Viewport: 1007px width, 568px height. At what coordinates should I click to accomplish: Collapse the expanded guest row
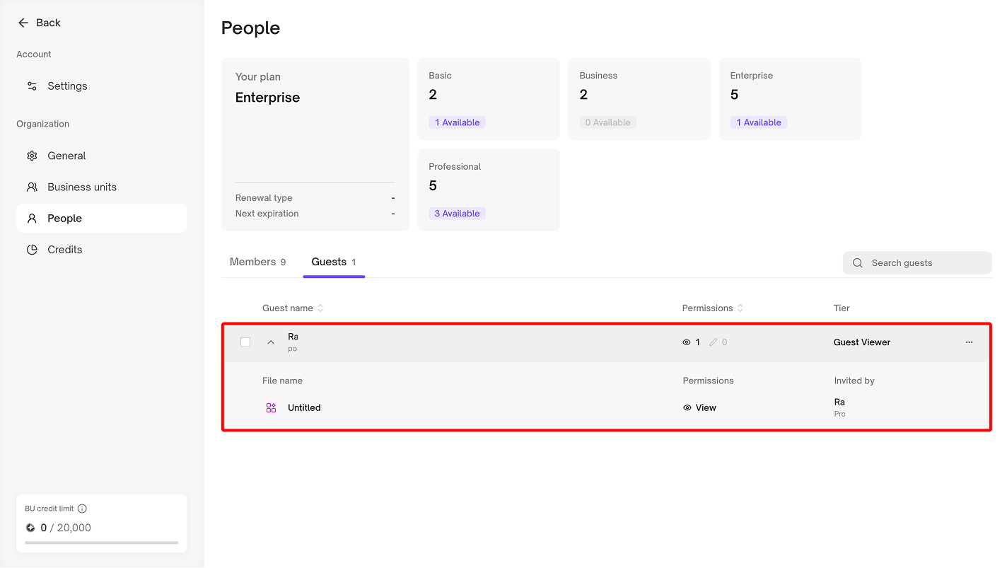[271, 342]
